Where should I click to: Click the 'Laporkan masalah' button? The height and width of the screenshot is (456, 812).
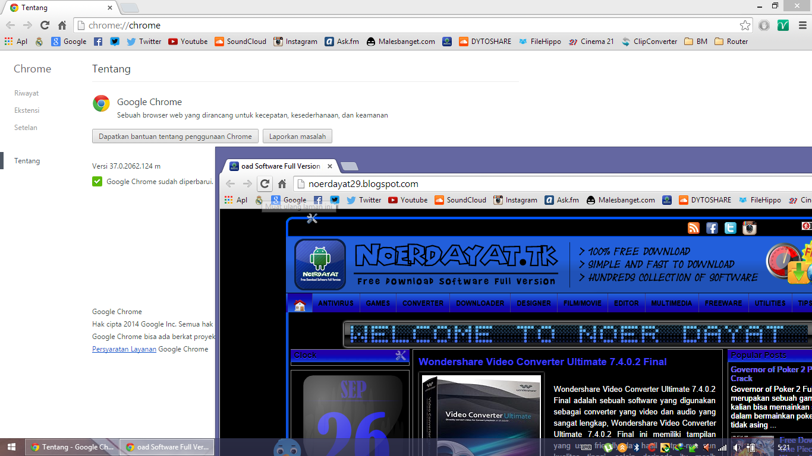297,136
